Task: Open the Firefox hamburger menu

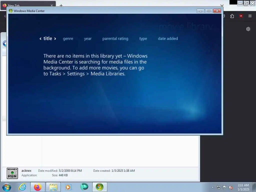Action: click(x=250, y=16)
